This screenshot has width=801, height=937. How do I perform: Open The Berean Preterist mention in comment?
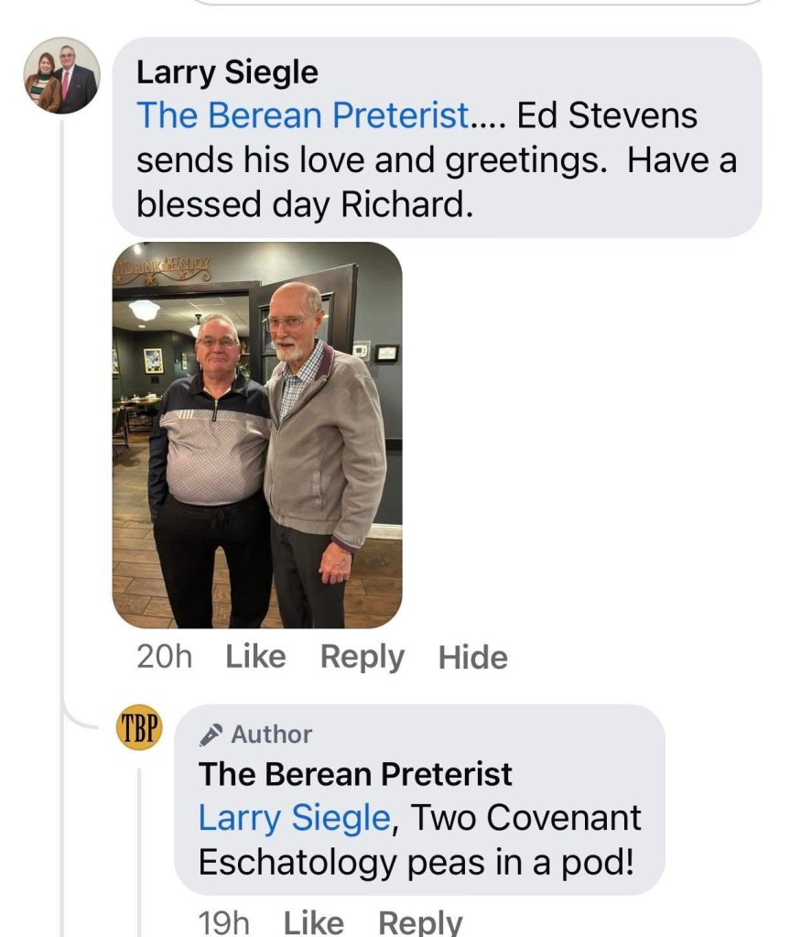tap(303, 116)
